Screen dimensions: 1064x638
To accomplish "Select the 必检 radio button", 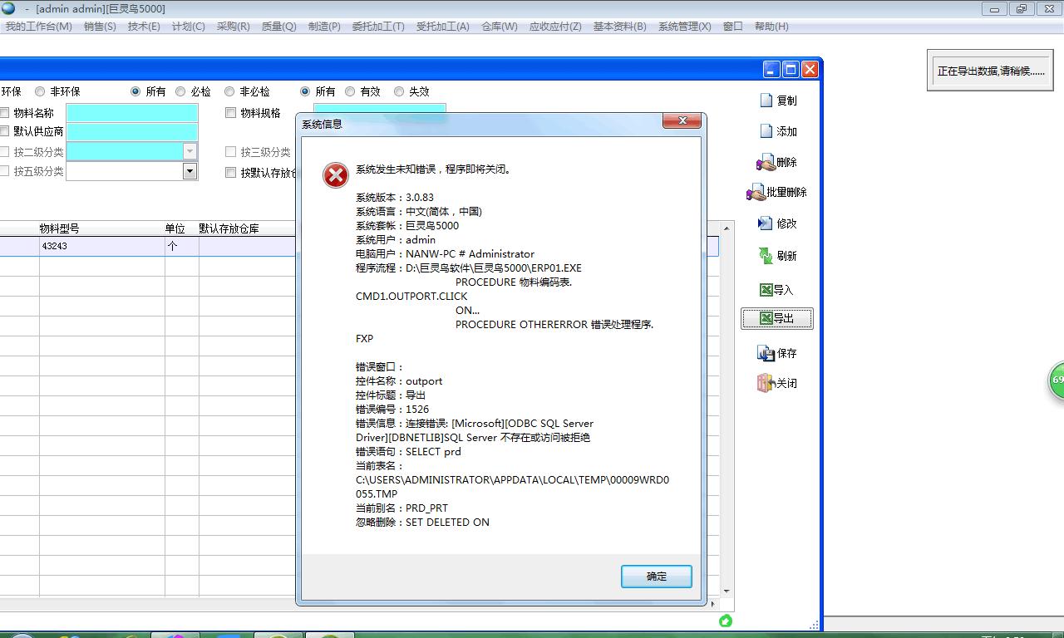I will click(180, 91).
